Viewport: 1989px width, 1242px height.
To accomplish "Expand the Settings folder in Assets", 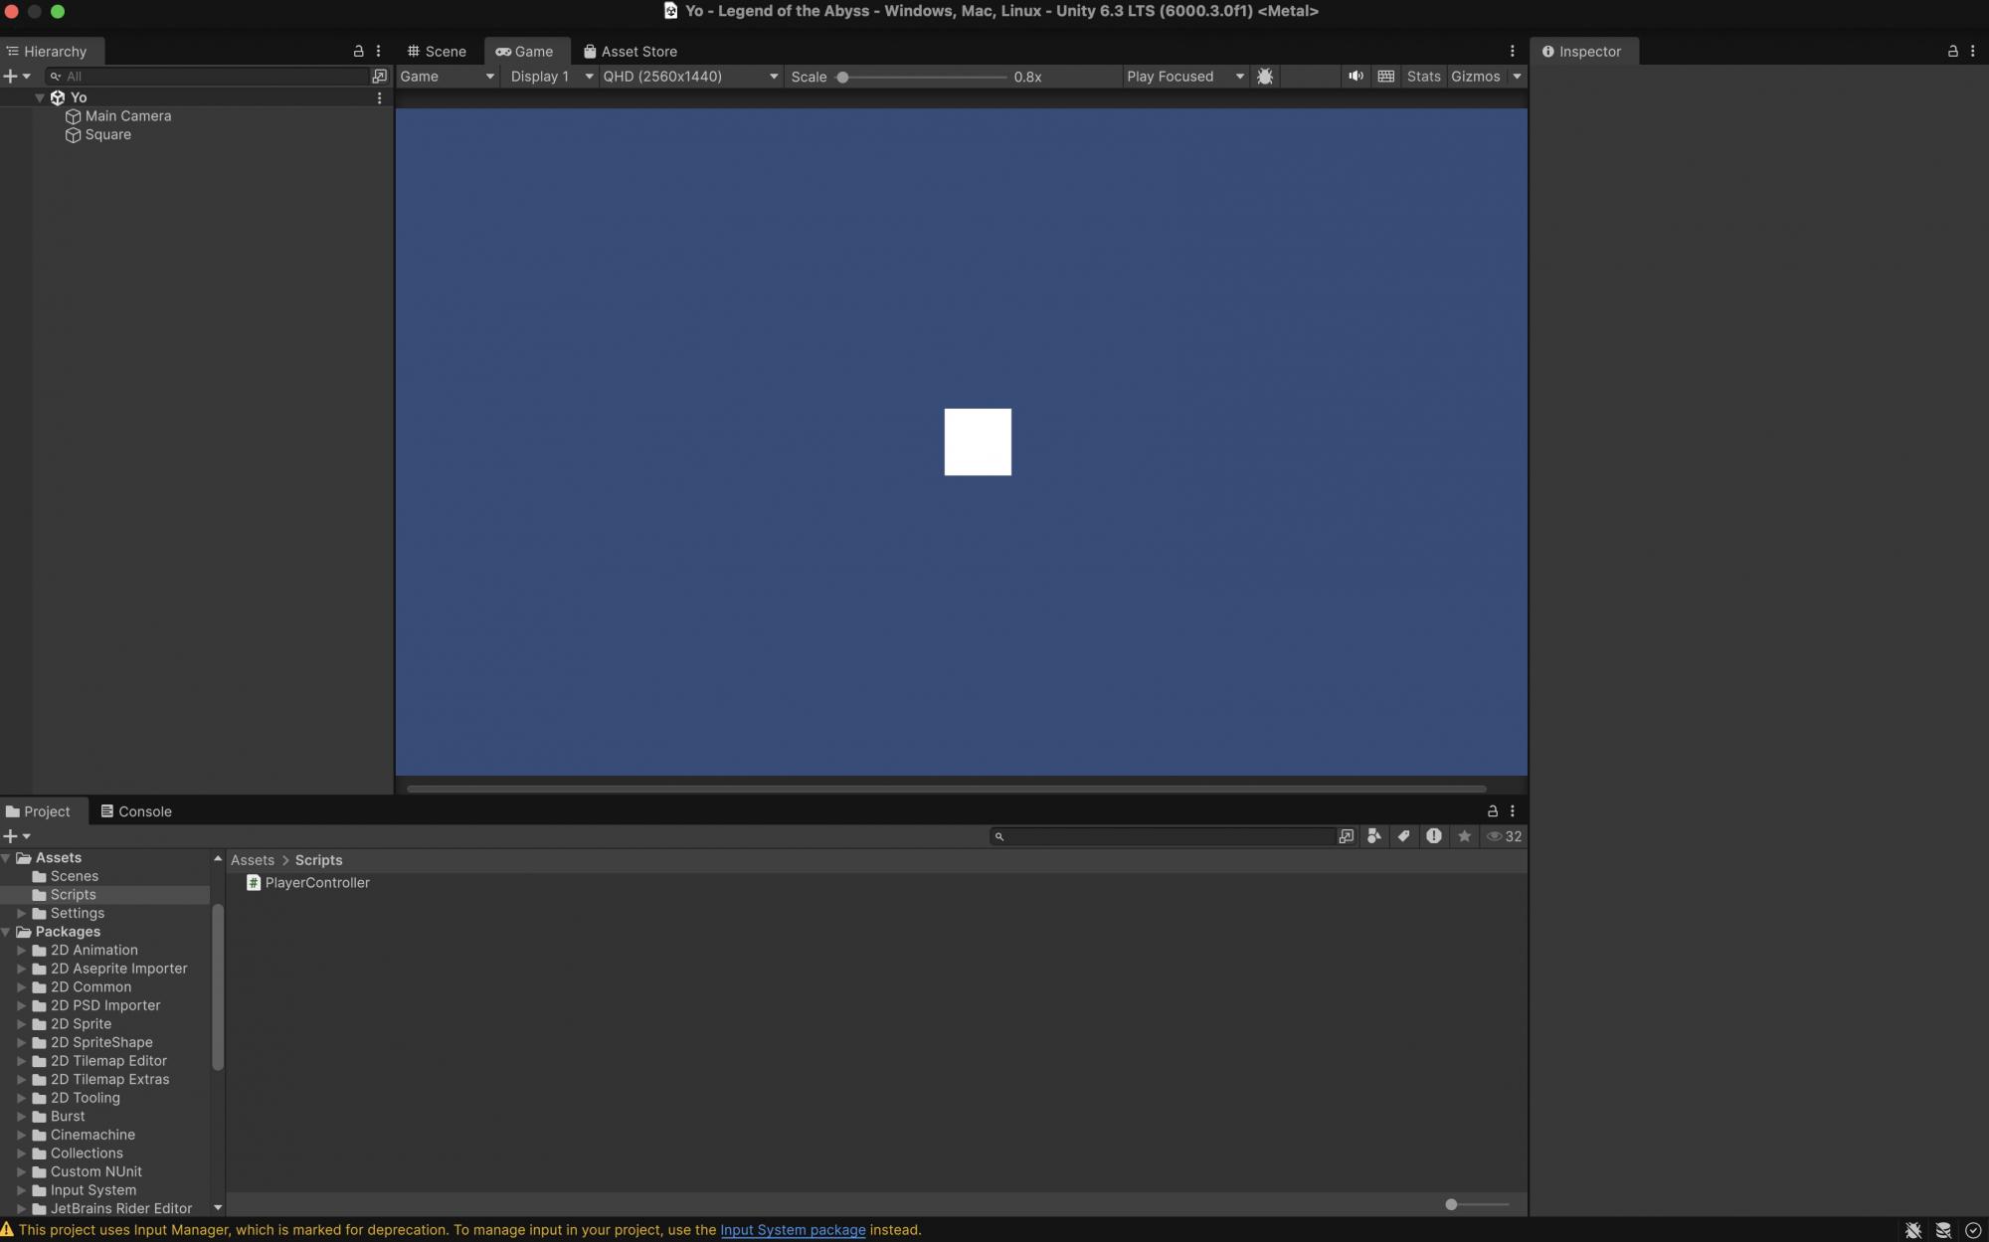I will 21,913.
